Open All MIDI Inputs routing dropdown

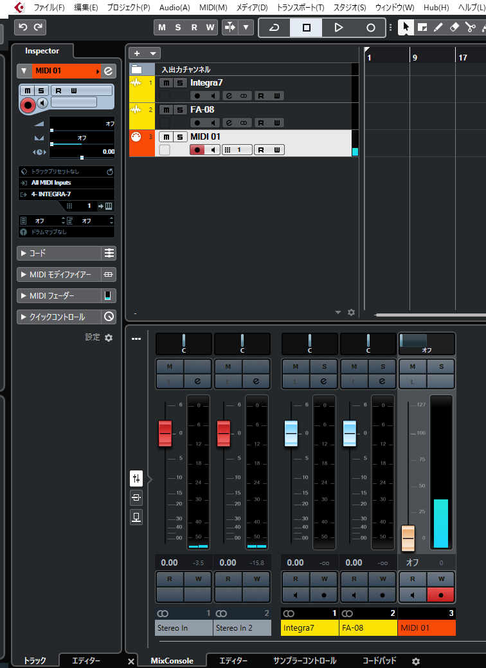pyautogui.click(x=66, y=183)
